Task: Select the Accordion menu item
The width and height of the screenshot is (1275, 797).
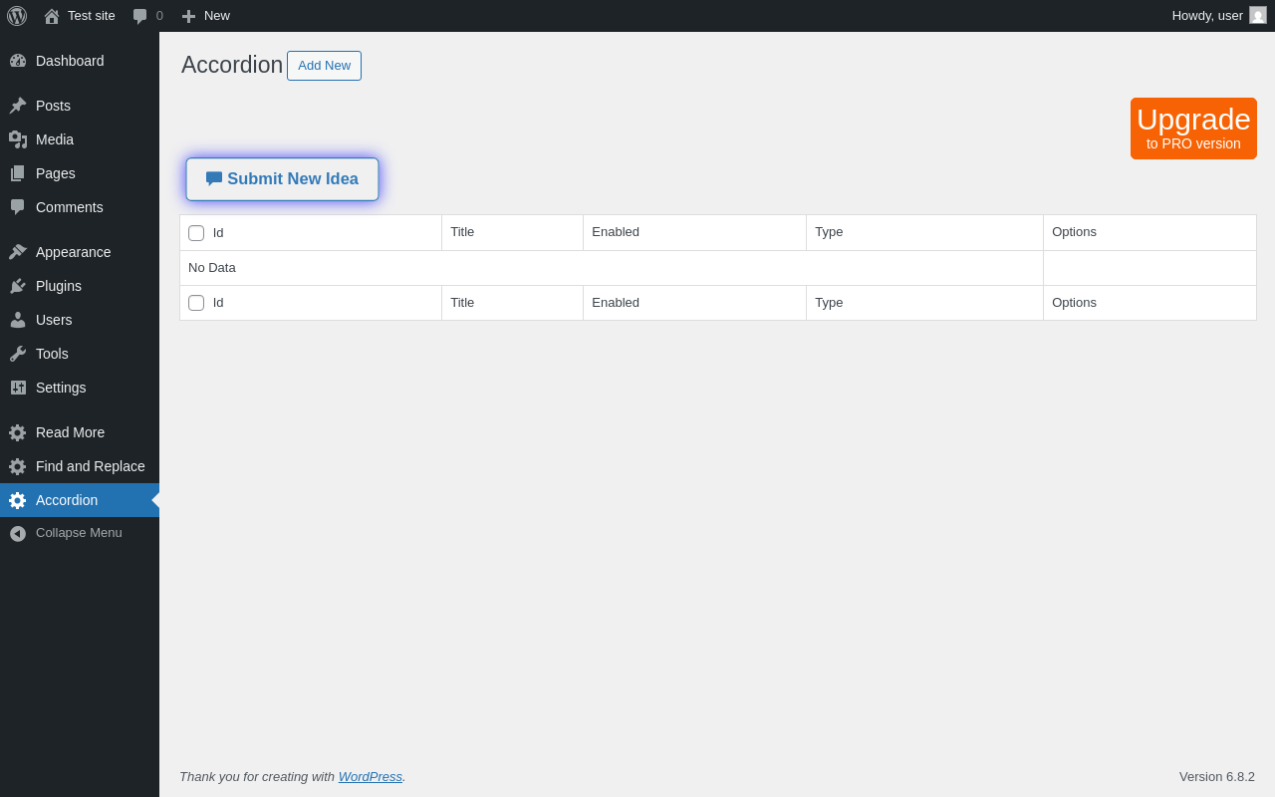Action: (x=80, y=500)
